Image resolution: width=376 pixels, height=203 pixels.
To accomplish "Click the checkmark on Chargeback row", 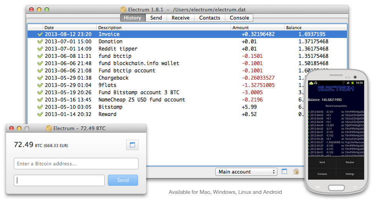I will (40, 78).
